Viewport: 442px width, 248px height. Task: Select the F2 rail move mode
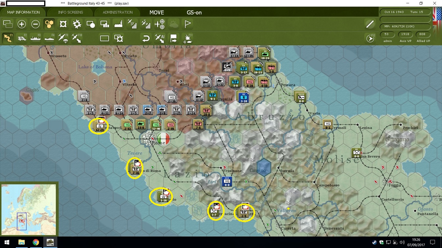click(22, 38)
